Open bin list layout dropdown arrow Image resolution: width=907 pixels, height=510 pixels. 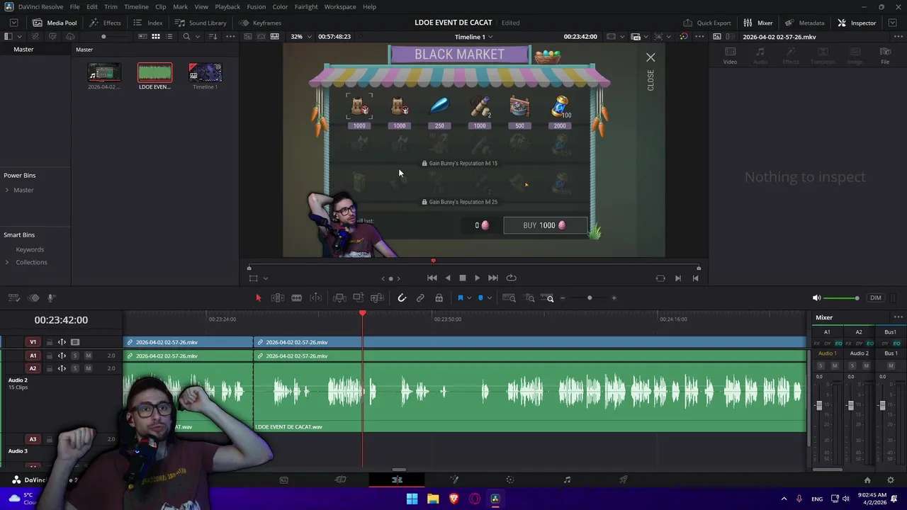(19, 37)
